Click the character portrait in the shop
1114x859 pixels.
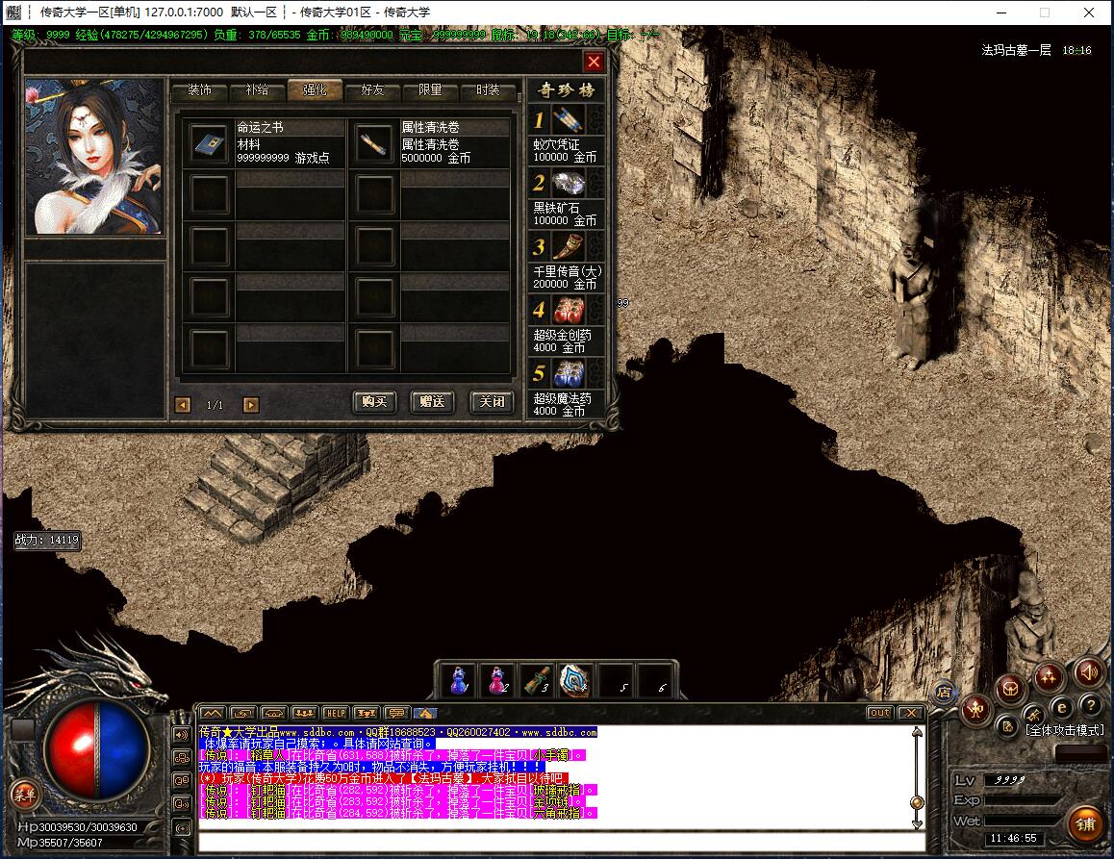click(x=94, y=156)
